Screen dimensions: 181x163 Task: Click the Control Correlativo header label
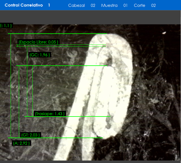coord(24,5)
